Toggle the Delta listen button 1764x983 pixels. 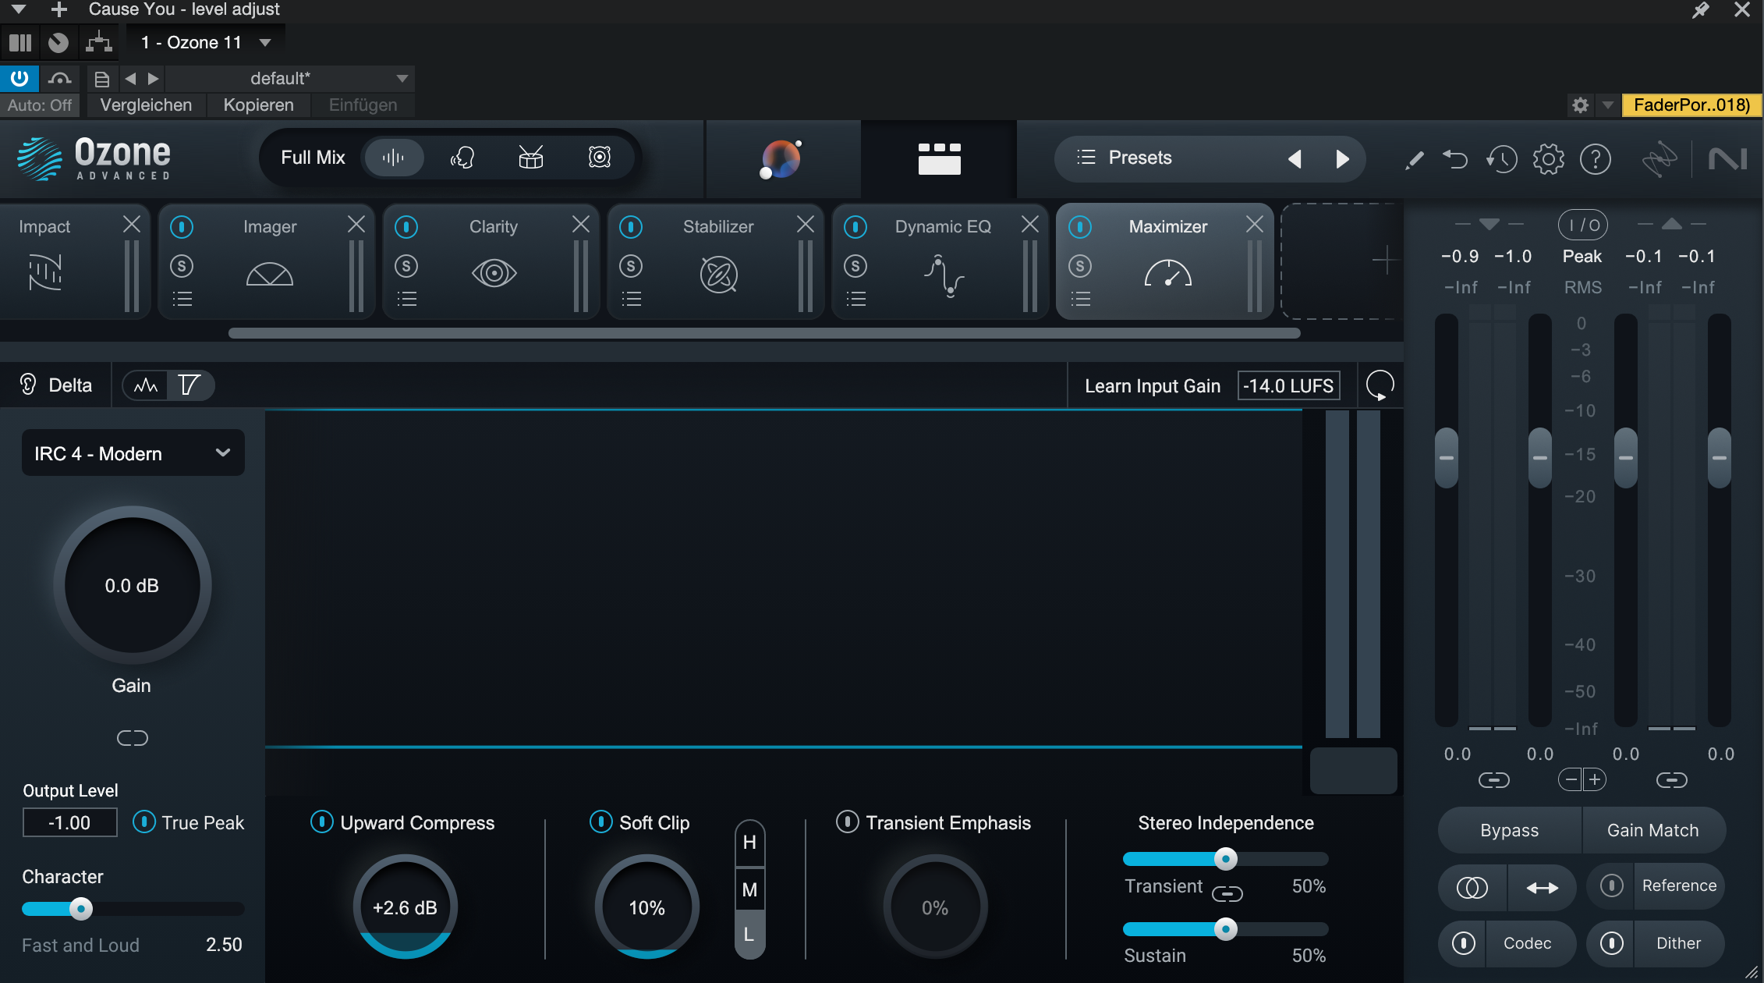[56, 385]
